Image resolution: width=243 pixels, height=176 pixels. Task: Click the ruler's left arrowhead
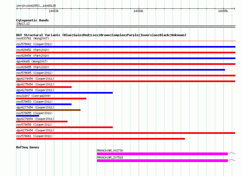tap(17, 9)
